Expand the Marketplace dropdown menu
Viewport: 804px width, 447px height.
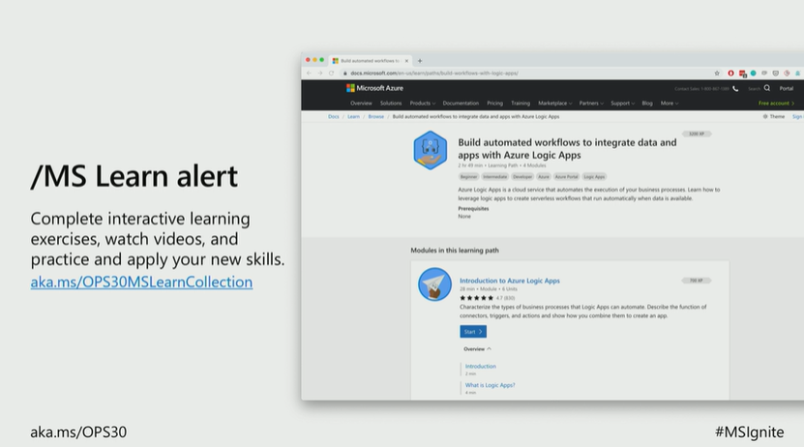click(554, 103)
